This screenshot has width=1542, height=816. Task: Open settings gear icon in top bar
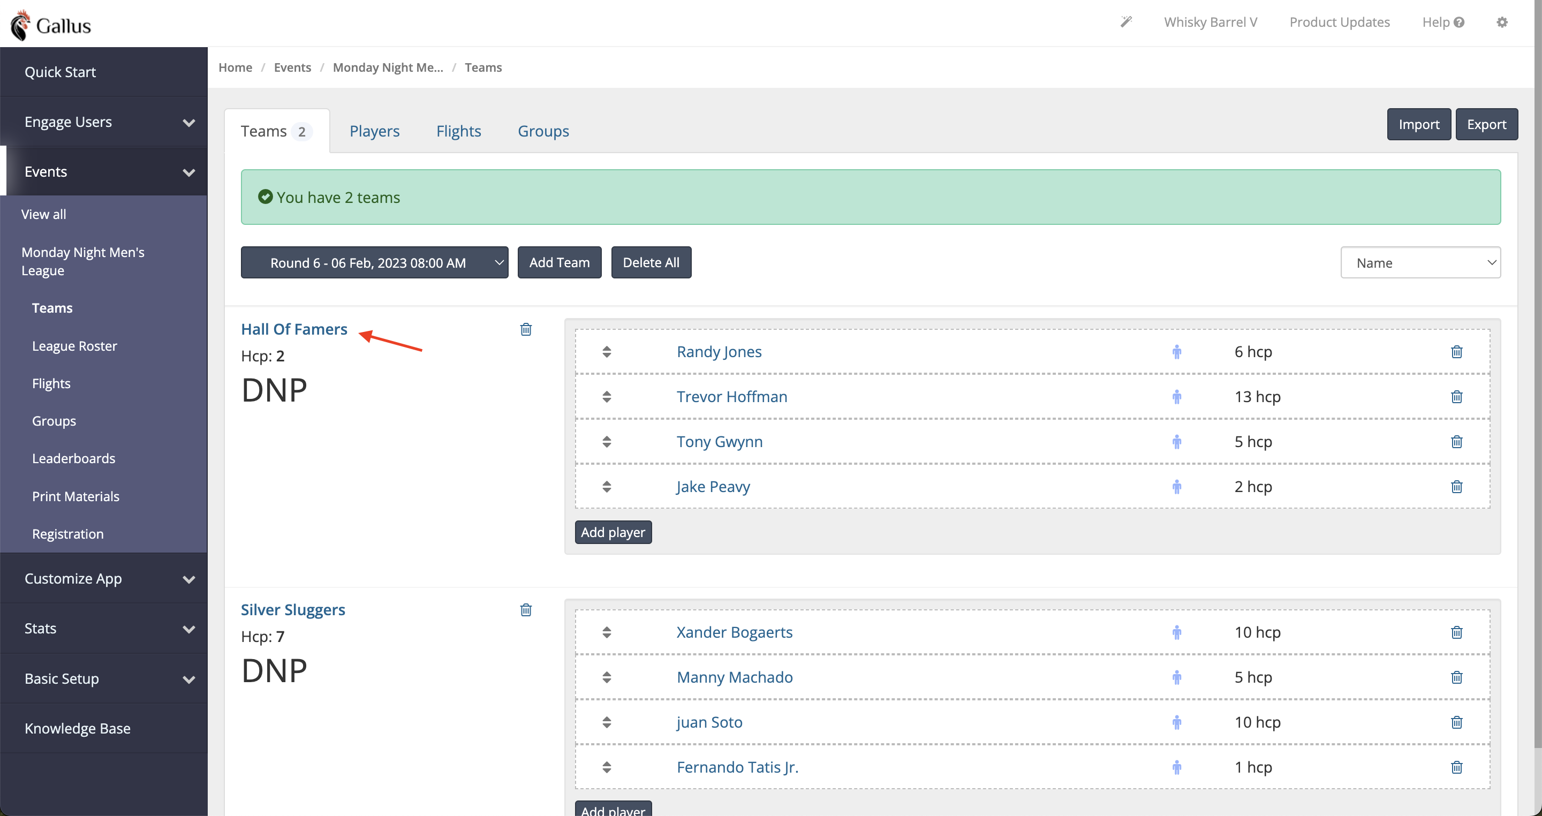1502,22
